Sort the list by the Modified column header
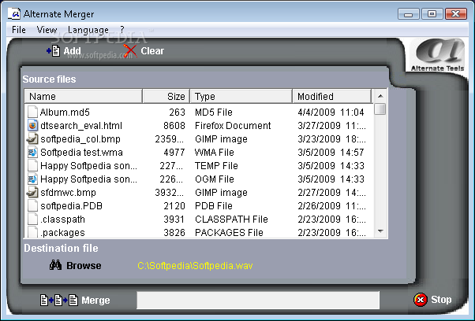Viewport: 475px width, 321px height. [332, 96]
